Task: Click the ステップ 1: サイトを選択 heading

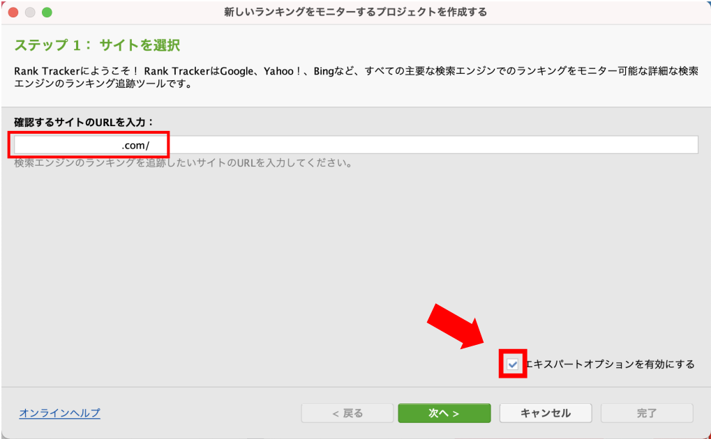Action: pos(97,45)
